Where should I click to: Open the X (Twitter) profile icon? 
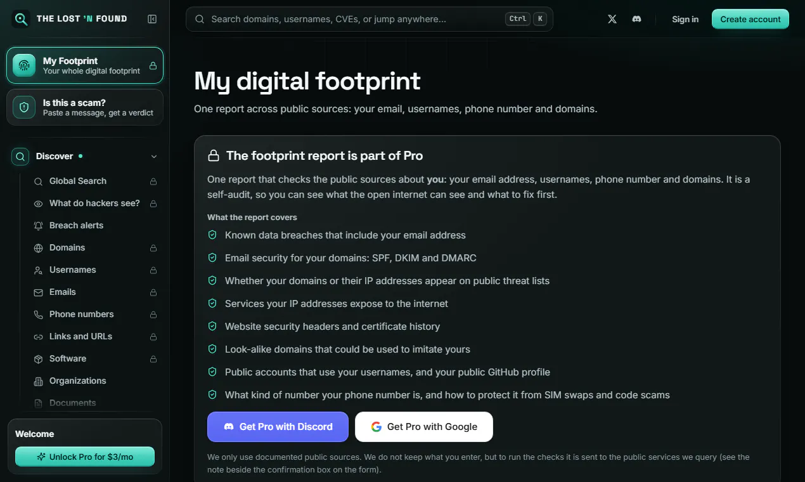point(612,19)
